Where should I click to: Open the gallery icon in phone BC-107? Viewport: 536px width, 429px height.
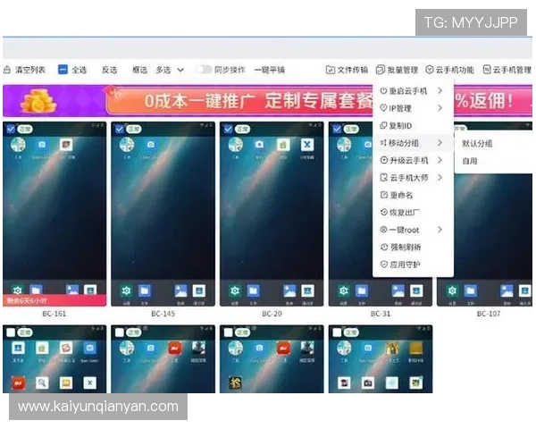[507, 290]
